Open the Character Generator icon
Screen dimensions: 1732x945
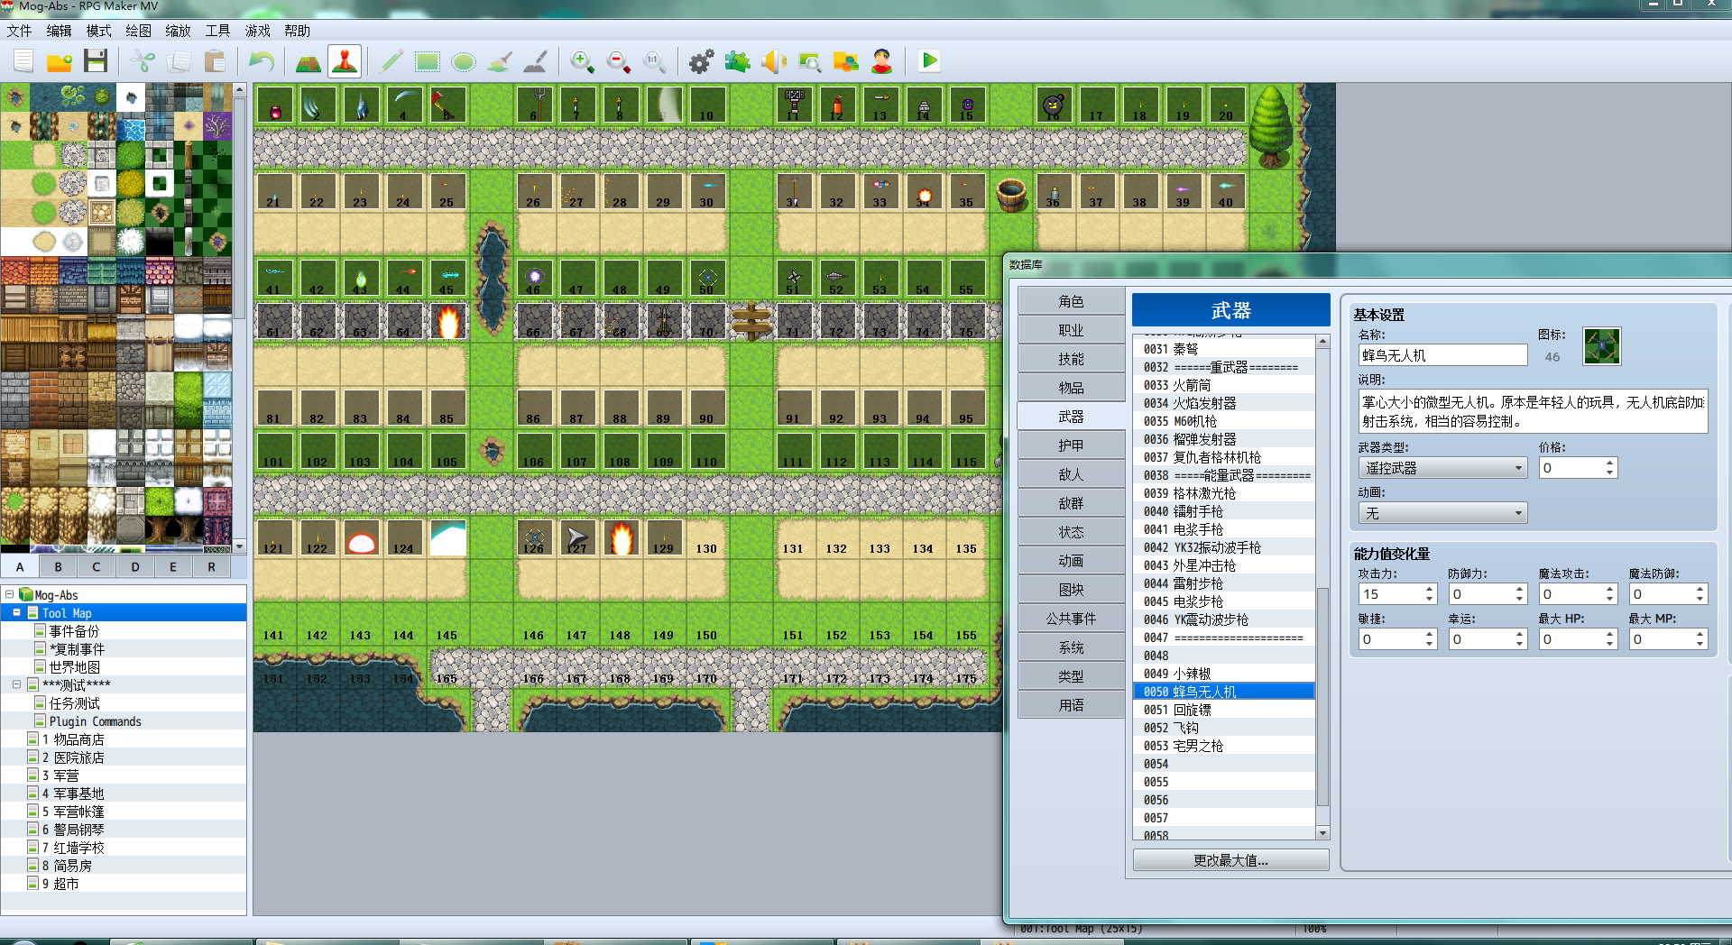click(x=881, y=61)
